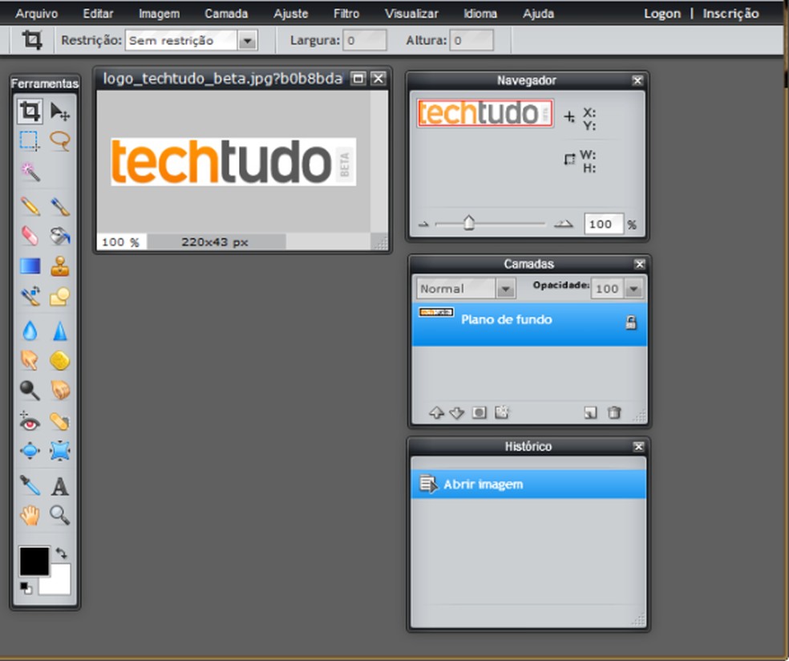Select the Brush tool
Viewport: 789px width, 661px height.
60,206
